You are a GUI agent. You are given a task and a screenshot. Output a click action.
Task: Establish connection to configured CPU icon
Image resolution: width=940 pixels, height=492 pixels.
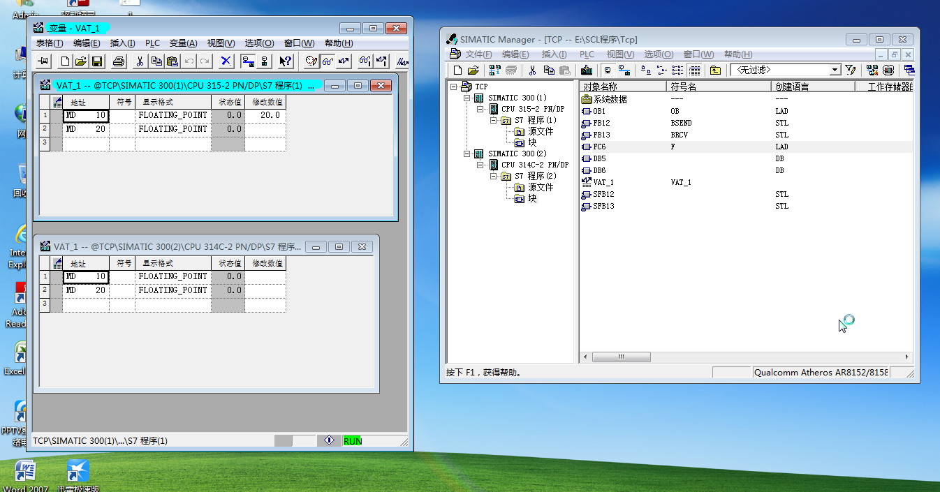click(x=248, y=61)
